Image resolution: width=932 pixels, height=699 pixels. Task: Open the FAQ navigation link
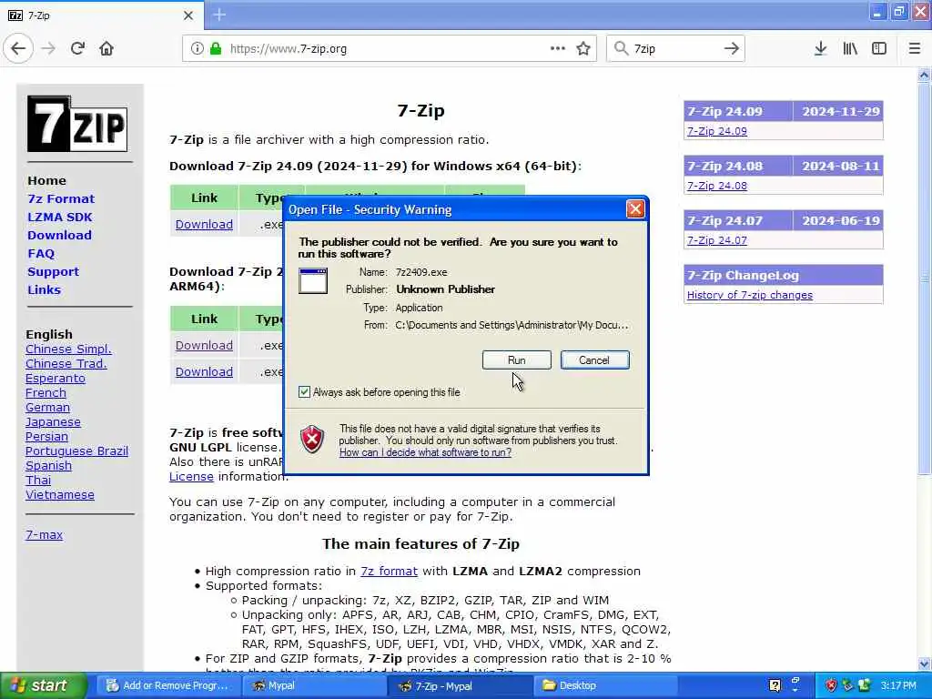click(41, 254)
